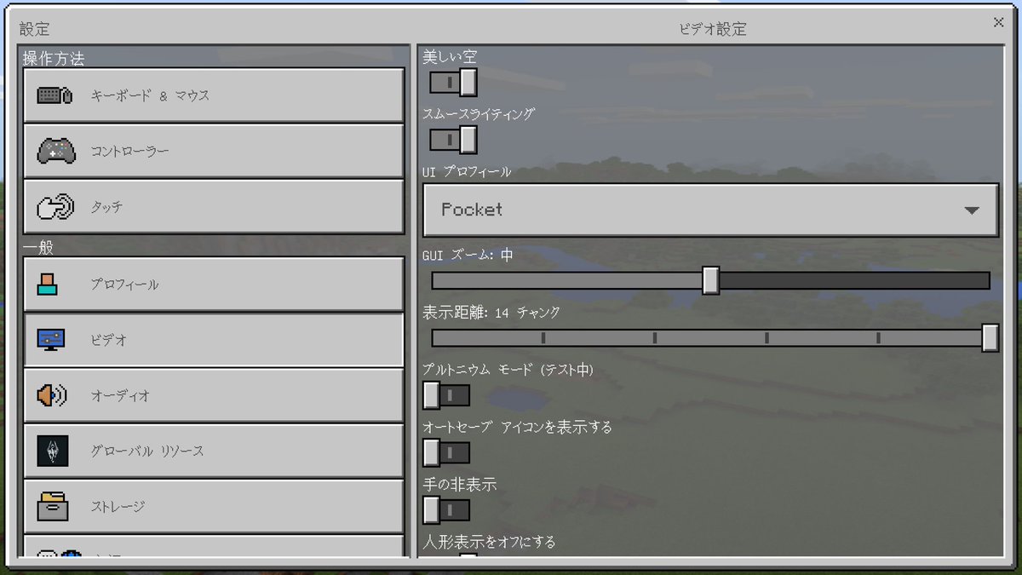This screenshot has width=1022, height=575.
Task: Toggle スムースライティング switch
Action: (453, 140)
